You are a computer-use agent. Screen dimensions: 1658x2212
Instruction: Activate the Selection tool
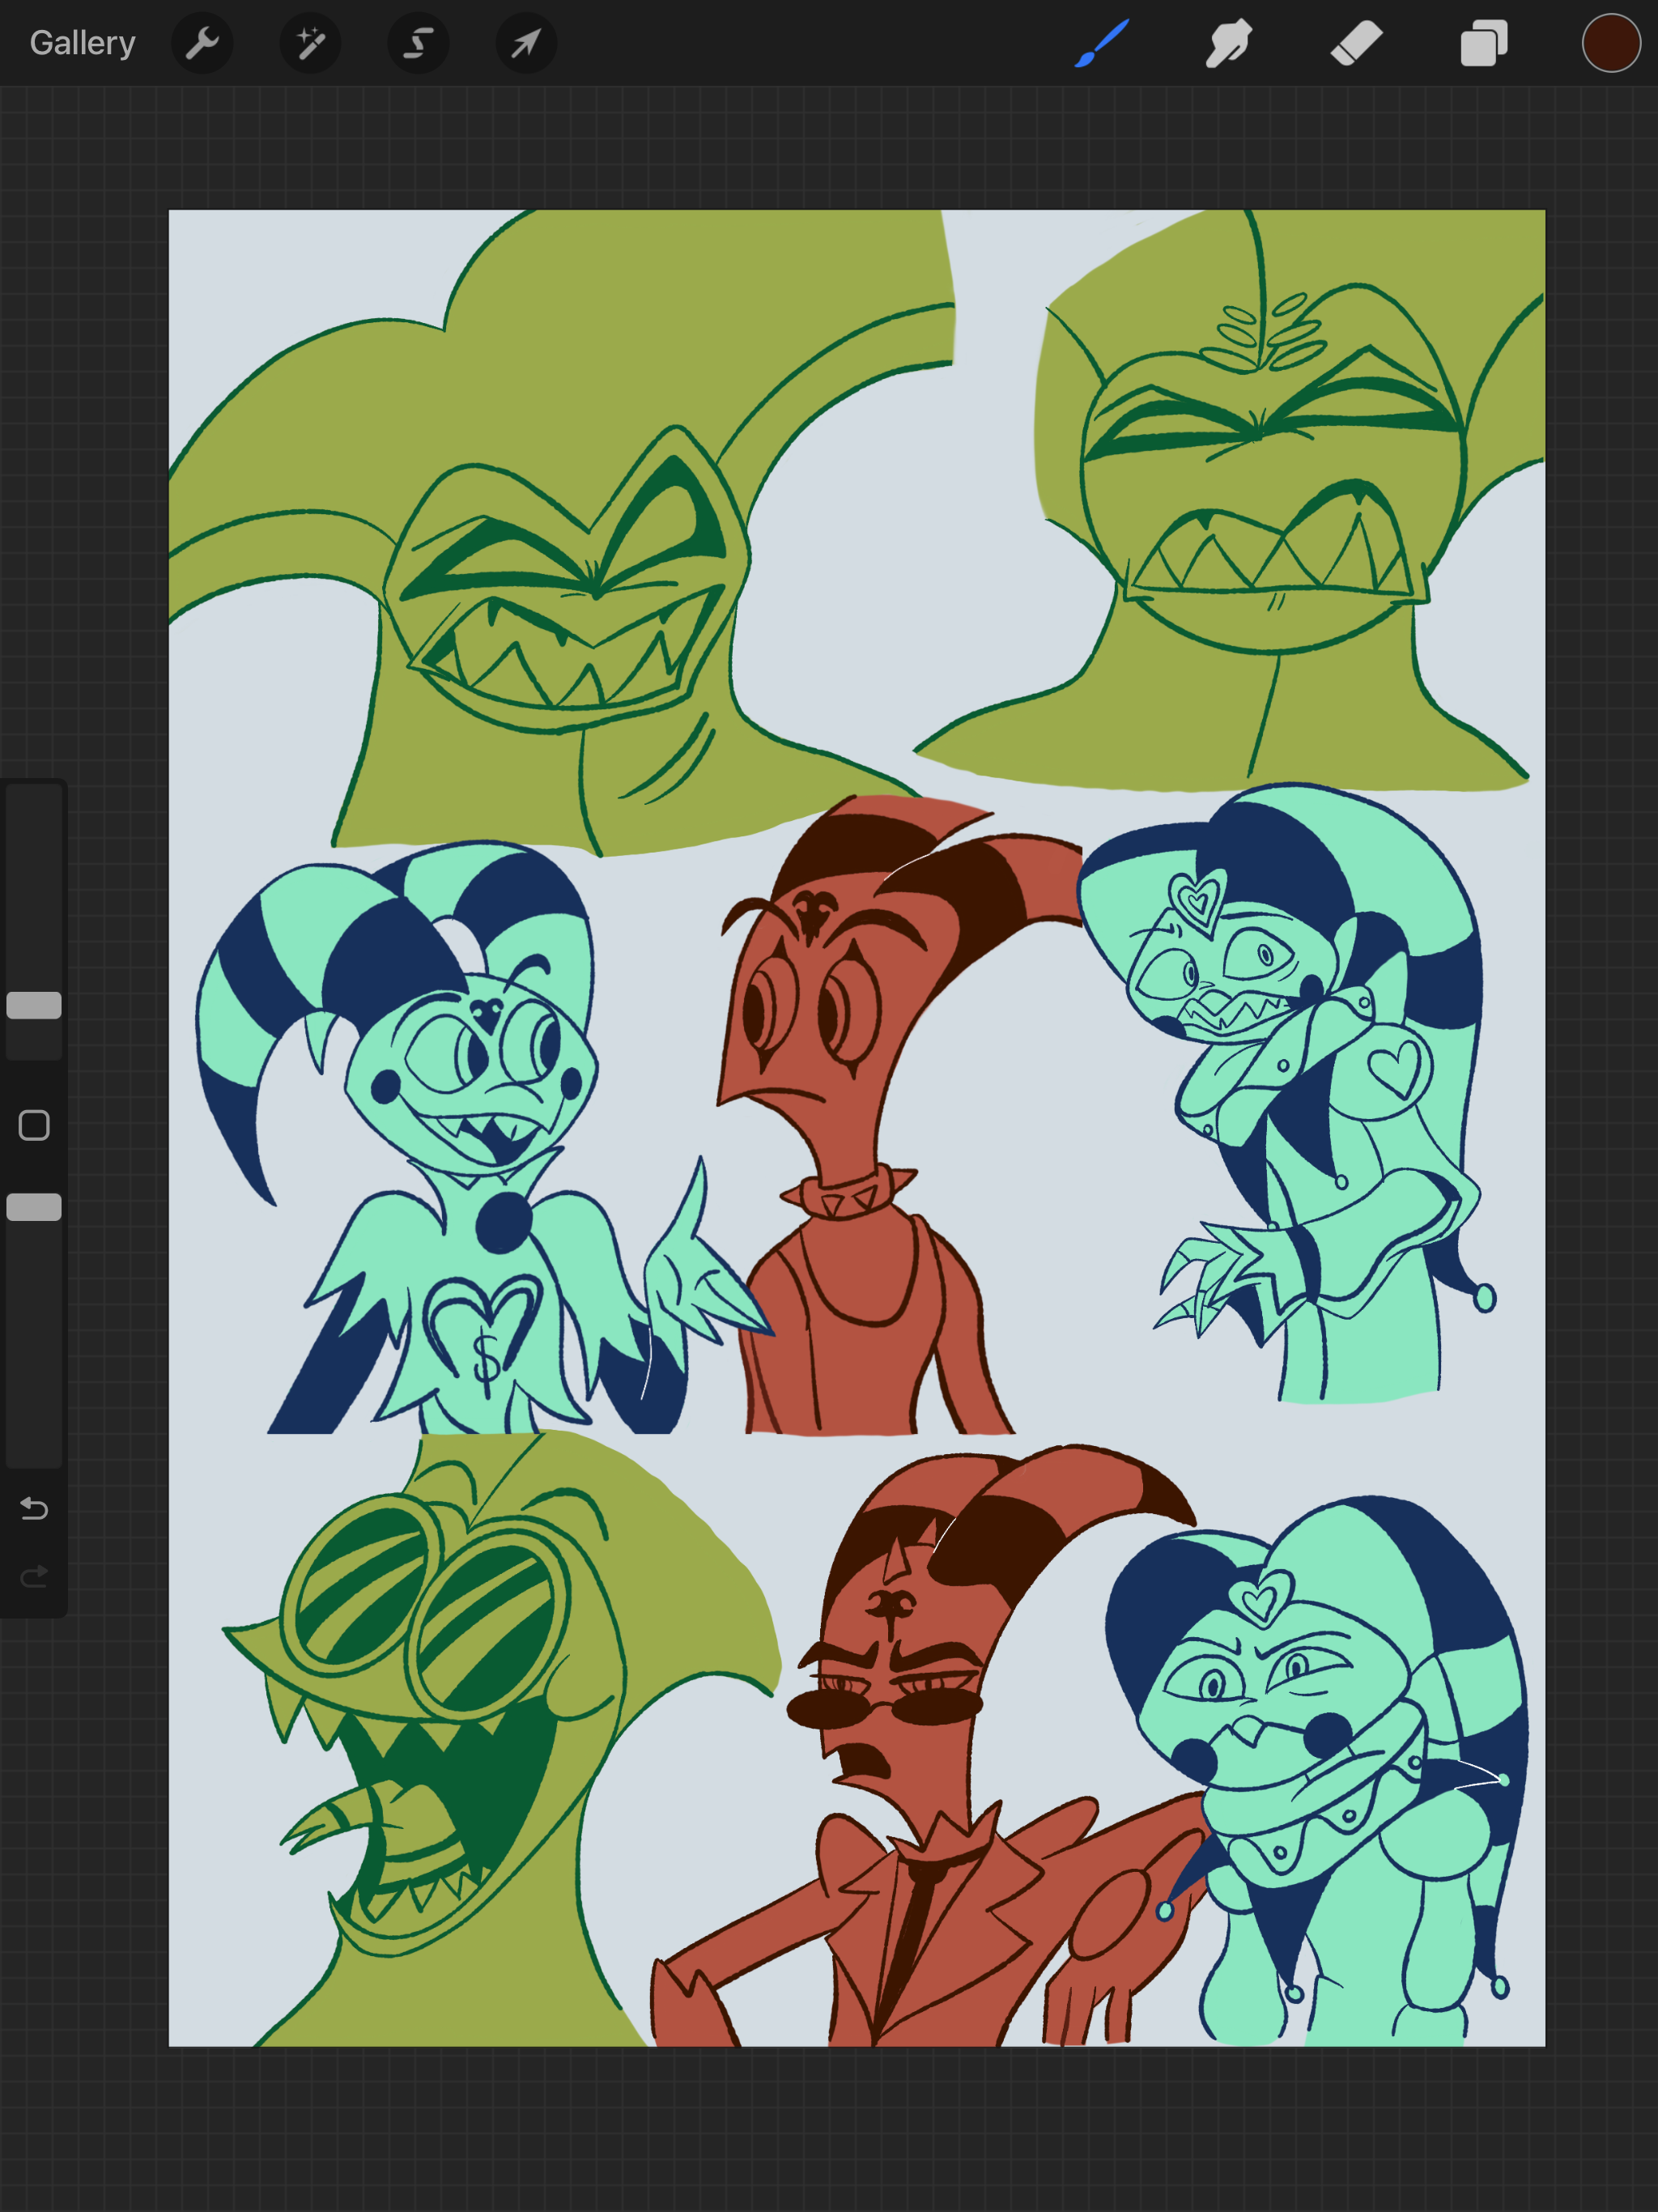coord(418,43)
